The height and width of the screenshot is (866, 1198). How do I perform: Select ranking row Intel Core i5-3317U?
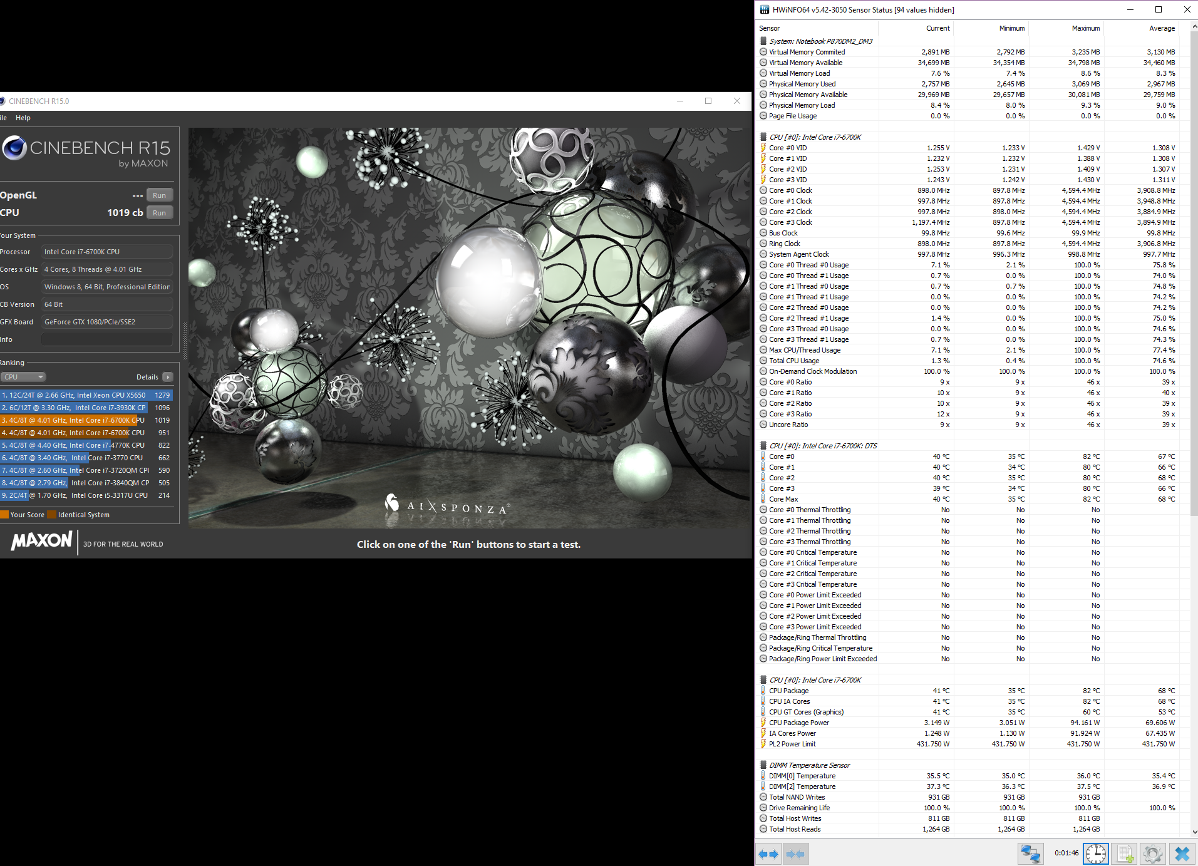pos(86,495)
